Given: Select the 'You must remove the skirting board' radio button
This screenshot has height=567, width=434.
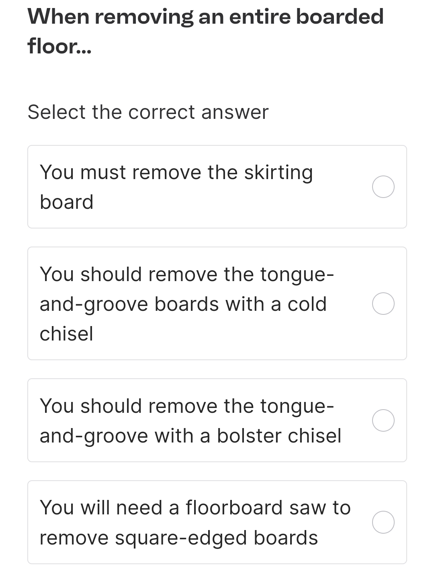Looking at the screenshot, I should coord(383,186).
